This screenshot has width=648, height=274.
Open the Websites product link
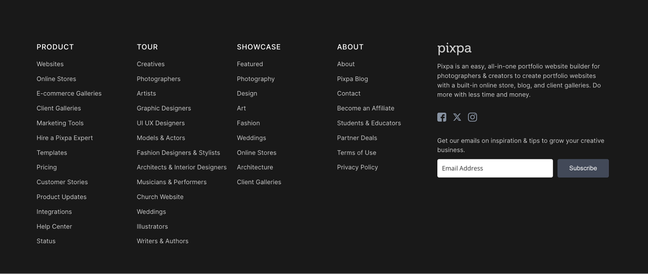coord(50,64)
